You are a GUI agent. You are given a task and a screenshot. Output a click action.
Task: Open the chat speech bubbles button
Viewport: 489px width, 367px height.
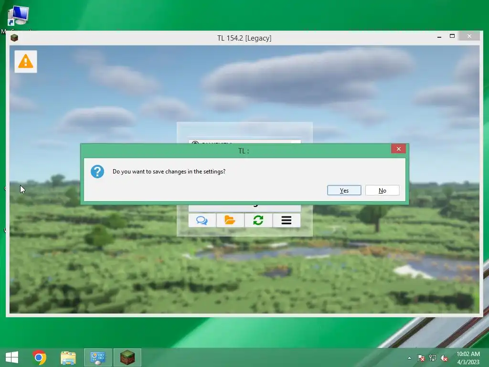(x=202, y=220)
